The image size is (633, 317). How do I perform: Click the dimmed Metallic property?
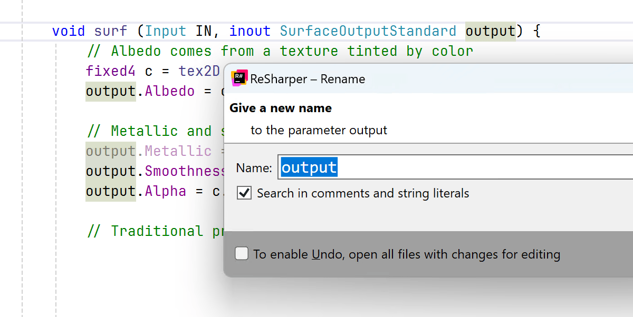(x=178, y=151)
